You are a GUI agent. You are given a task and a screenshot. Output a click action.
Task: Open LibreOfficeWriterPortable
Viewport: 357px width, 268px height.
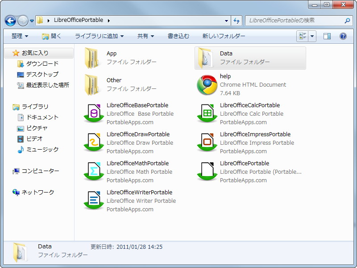point(94,199)
